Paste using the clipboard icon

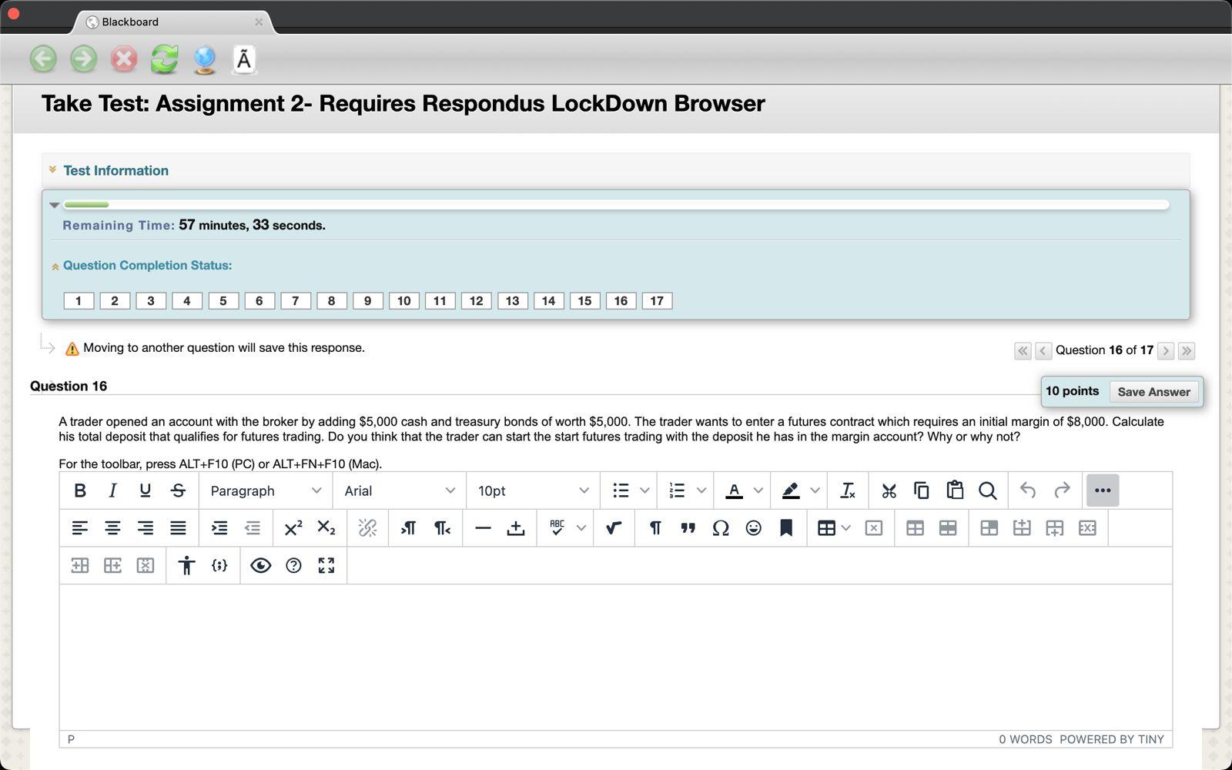click(955, 490)
